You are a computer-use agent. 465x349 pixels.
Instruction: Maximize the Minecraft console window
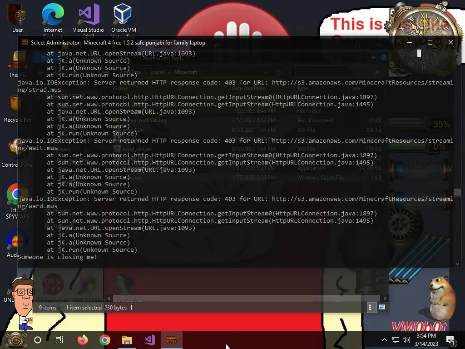(430, 42)
